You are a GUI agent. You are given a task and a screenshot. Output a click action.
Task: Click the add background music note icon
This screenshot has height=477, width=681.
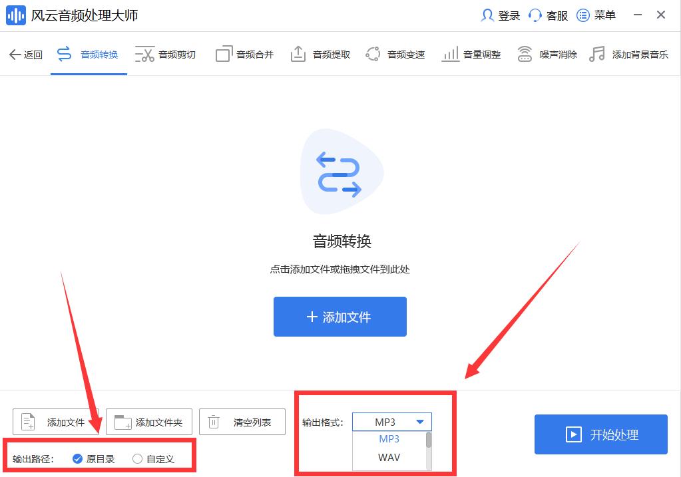coord(597,55)
